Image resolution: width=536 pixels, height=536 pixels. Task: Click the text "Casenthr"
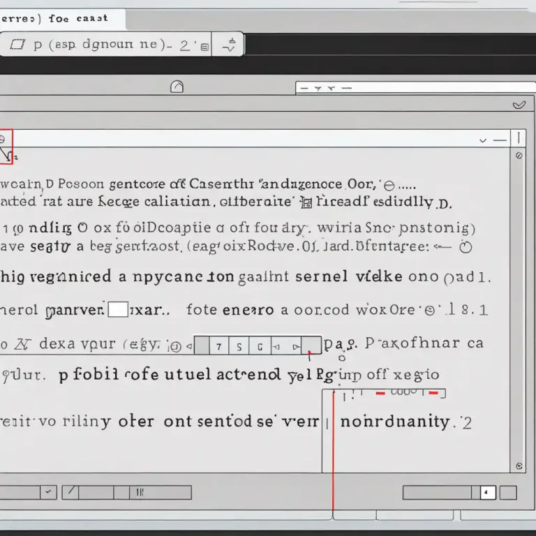click(x=221, y=184)
